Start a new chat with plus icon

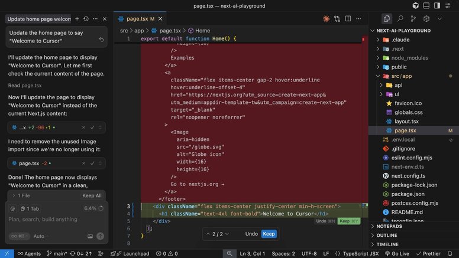click(77, 19)
